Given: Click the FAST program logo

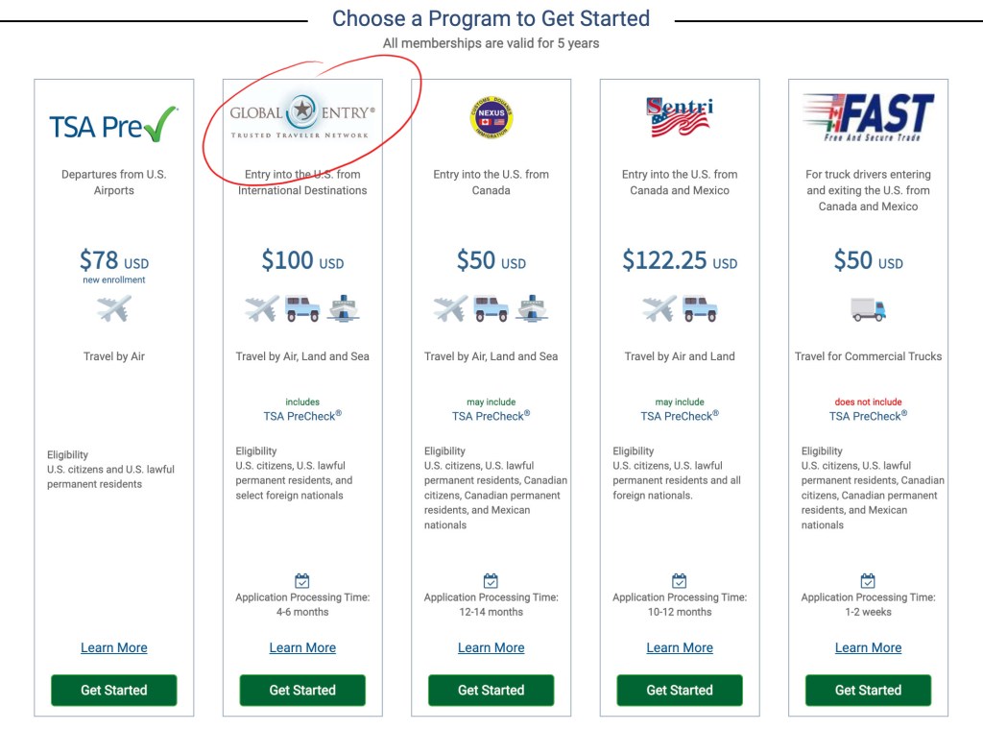Looking at the screenshot, I should tap(868, 118).
